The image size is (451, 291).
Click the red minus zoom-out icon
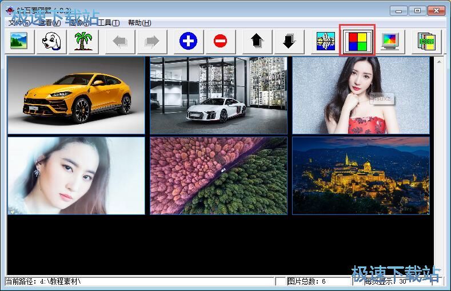pos(220,41)
